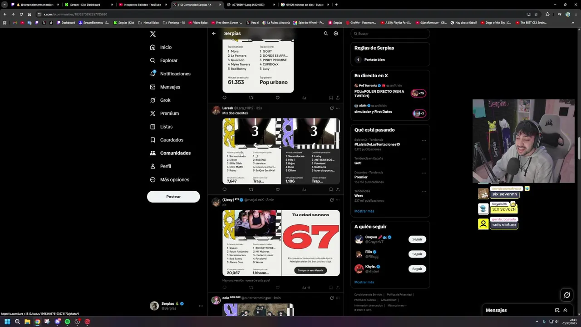Open Windows Start menu
This screenshot has width=581, height=327.
pyautogui.click(x=7, y=322)
